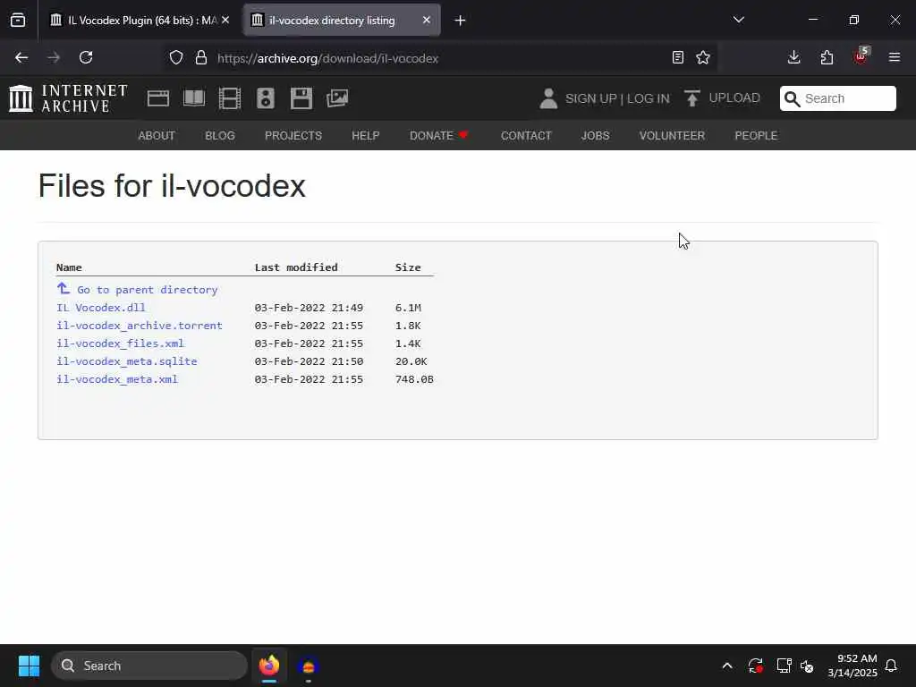Open the PROJECTS menu item
The height and width of the screenshot is (687, 916).
pos(293,136)
